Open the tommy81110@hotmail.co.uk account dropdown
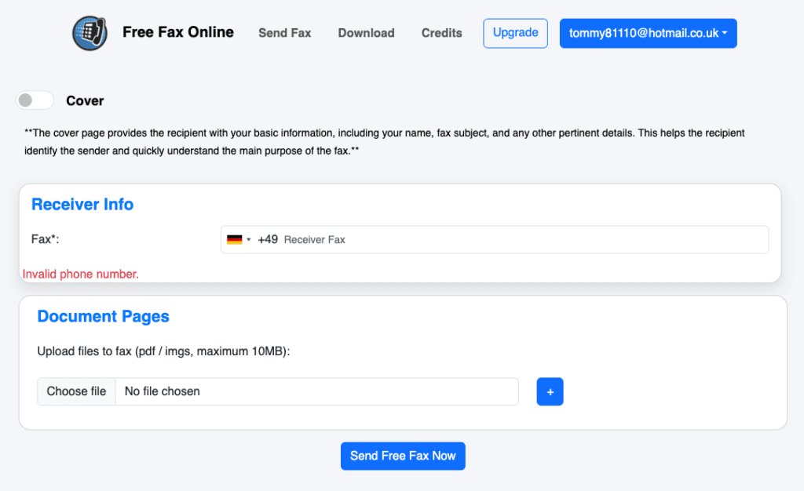 tap(648, 33)
